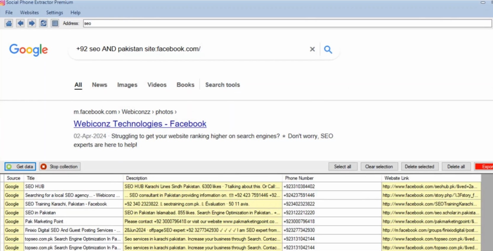The image size is (493, 251).
Task: Open the File menu
Action: click(9, 12)
